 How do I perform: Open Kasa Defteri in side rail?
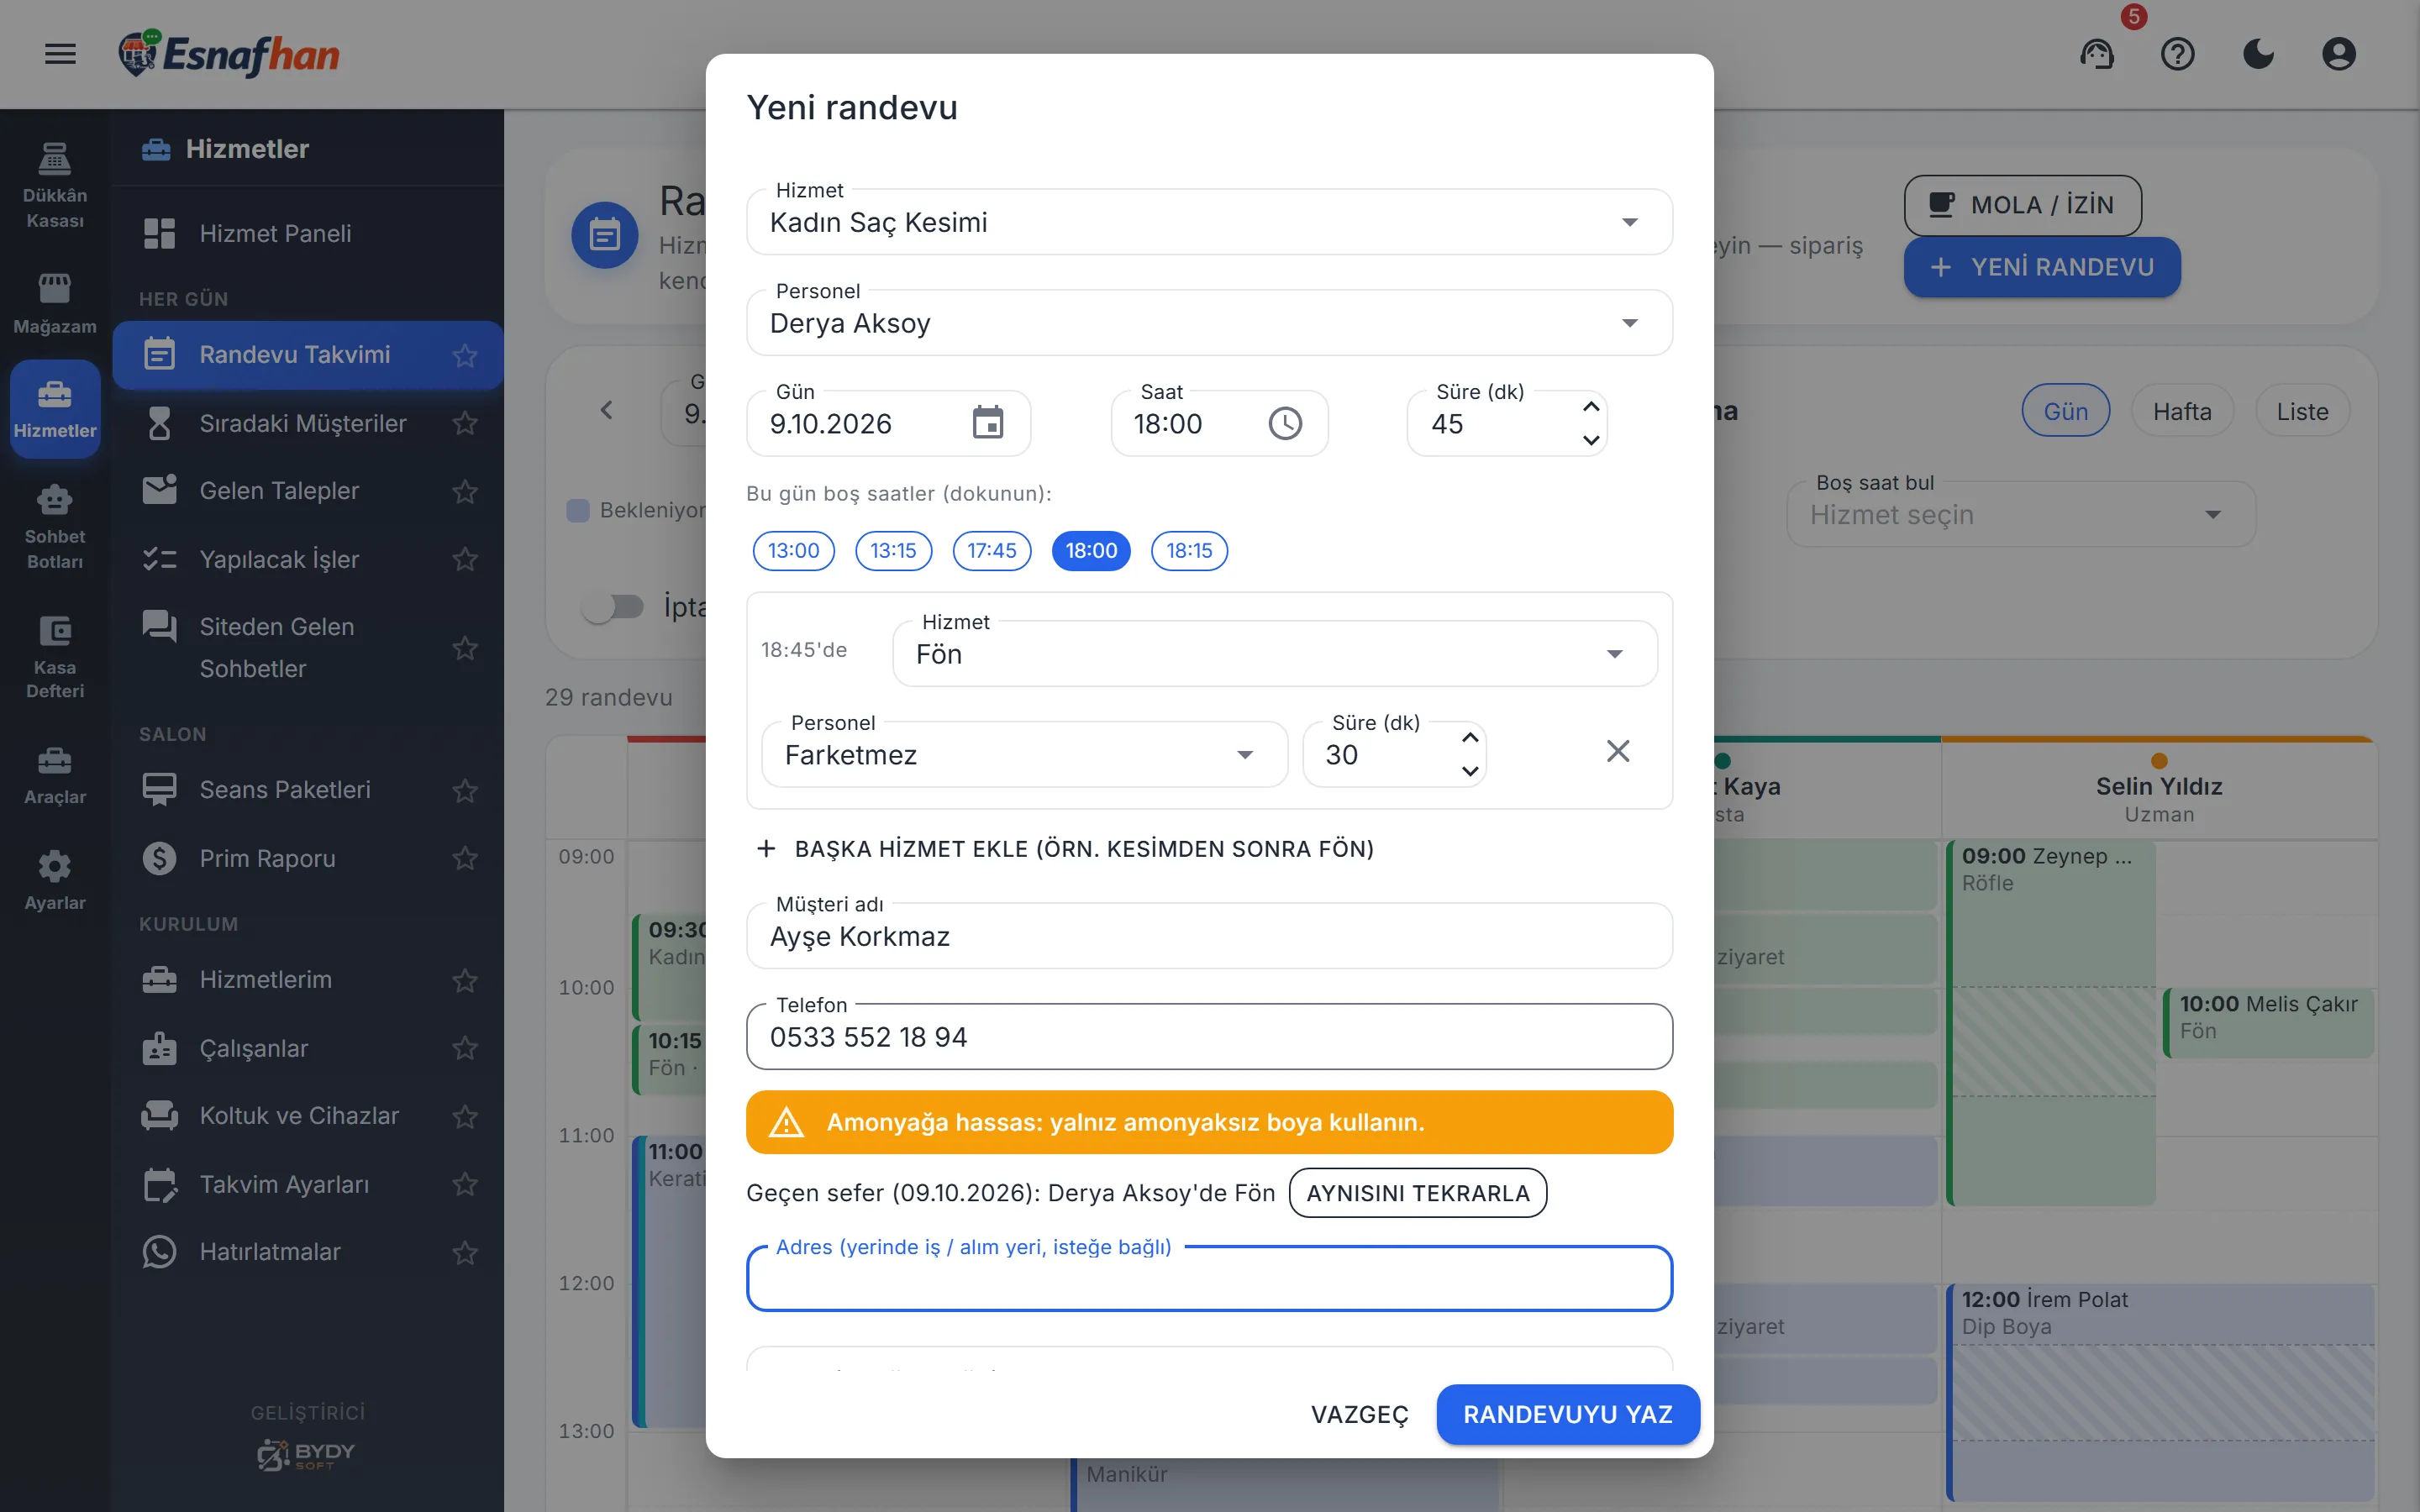(x=55, y=657)
